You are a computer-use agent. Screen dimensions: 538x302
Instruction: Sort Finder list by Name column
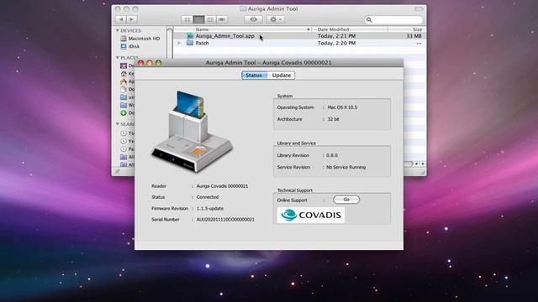pyautogui.click(x=243, y=29)
